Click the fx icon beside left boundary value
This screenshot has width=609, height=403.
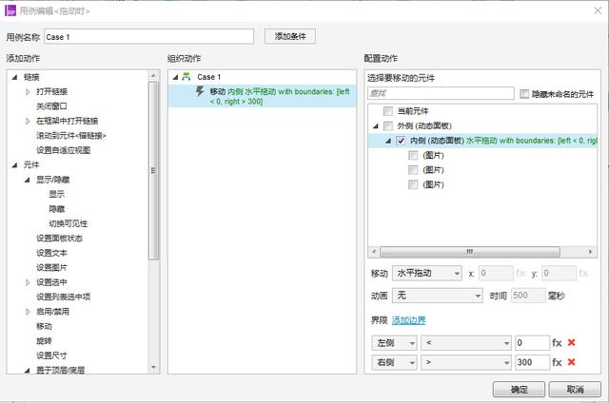click(x=557, y=342)
